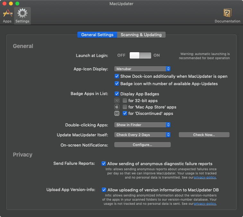Click the 'Launch at Login:' label
243x217 pixels.
point(92,55)
